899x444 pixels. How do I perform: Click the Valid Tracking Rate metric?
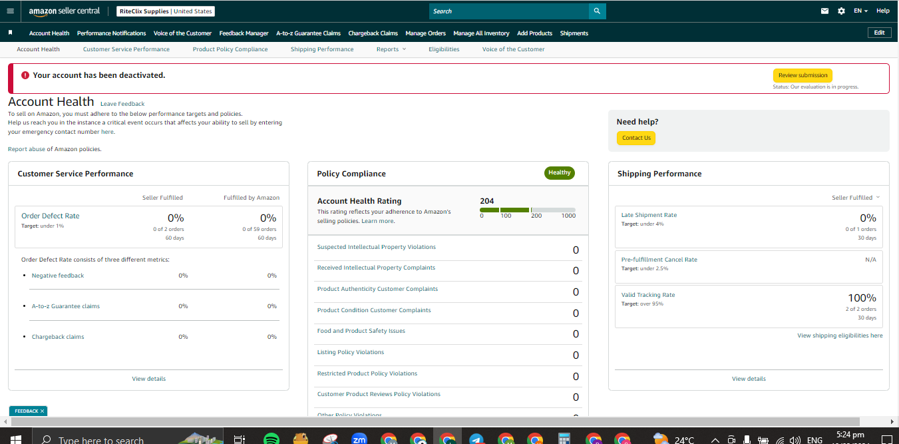[x=648, y=295]
